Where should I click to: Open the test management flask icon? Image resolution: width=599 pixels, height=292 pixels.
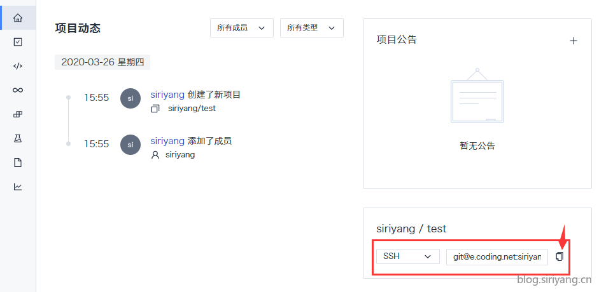pyautogui.click(x=18, y=138)
